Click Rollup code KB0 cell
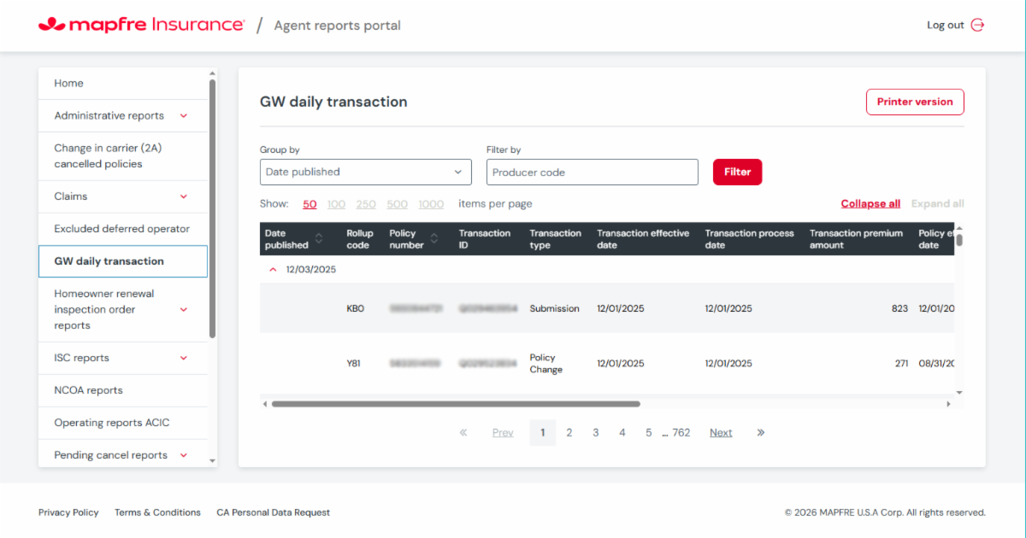Image resolution: width=1026 pixels, height=538 pixels. pos(355,308)
